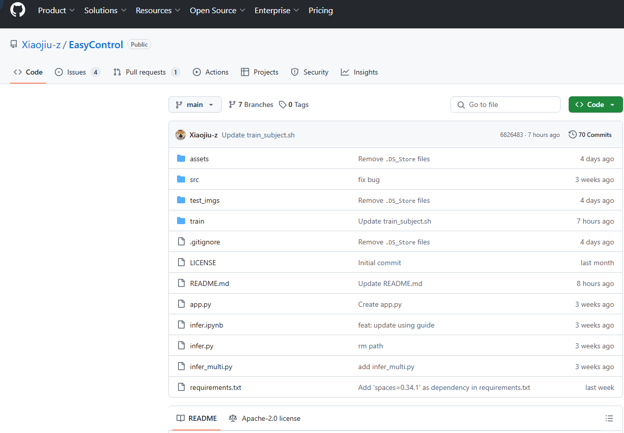This screenshot has width=624, height=433.
Task: Open the Product dropdown menu
Action: [56, 10]
